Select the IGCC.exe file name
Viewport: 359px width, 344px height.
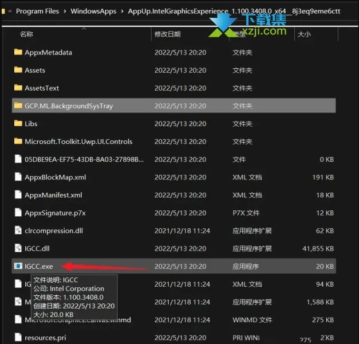pyautogui.click(x=39, y=267)
